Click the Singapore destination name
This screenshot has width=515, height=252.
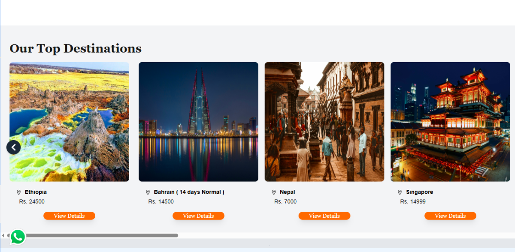420,192
